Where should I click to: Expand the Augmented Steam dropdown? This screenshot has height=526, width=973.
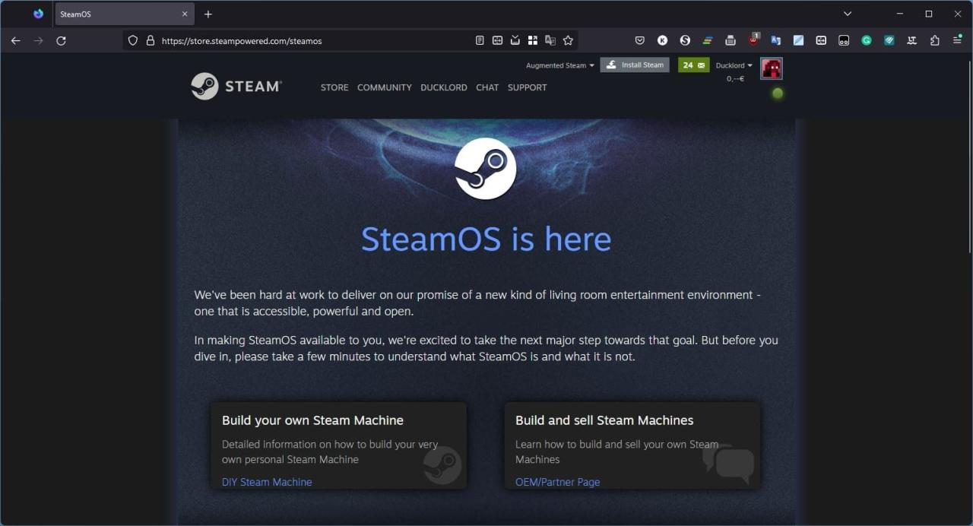click(560, 65)
